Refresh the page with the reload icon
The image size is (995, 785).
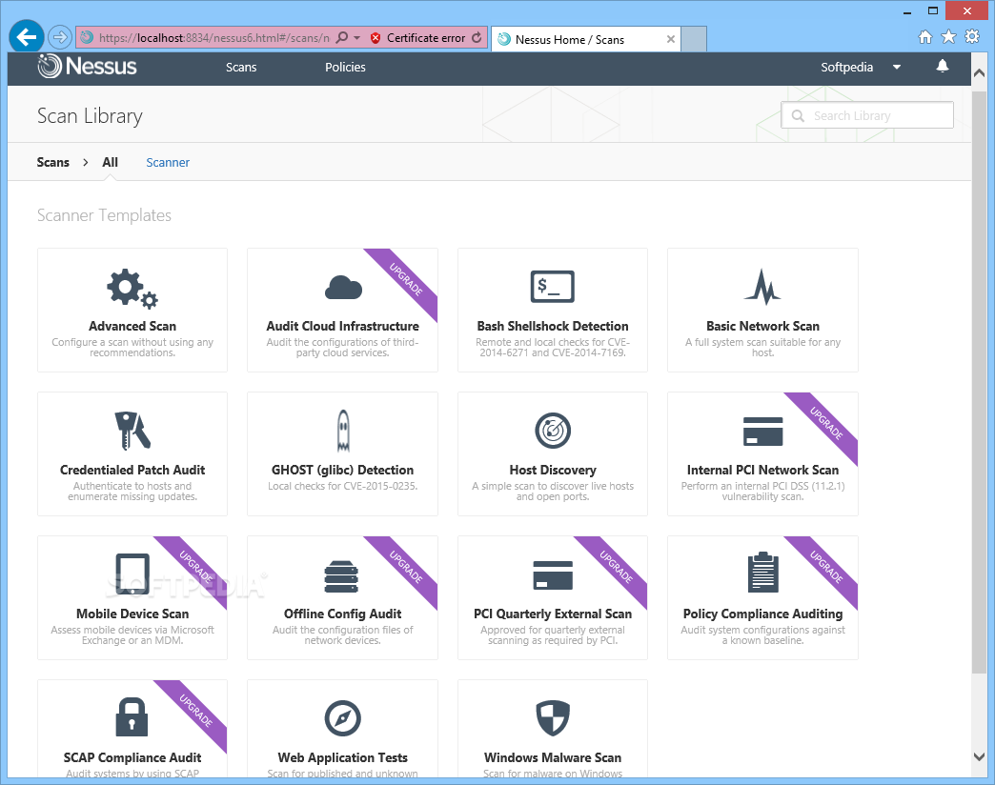point(477,37)
